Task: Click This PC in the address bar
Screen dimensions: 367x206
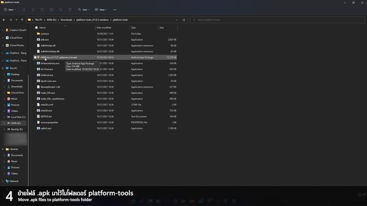Action: [x=38, y=20]
